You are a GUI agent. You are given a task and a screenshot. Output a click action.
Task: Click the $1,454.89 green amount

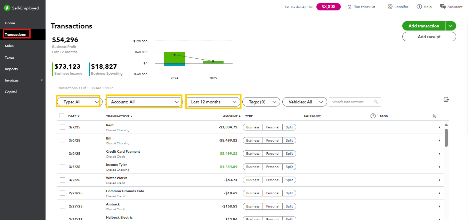coord(229,167)
